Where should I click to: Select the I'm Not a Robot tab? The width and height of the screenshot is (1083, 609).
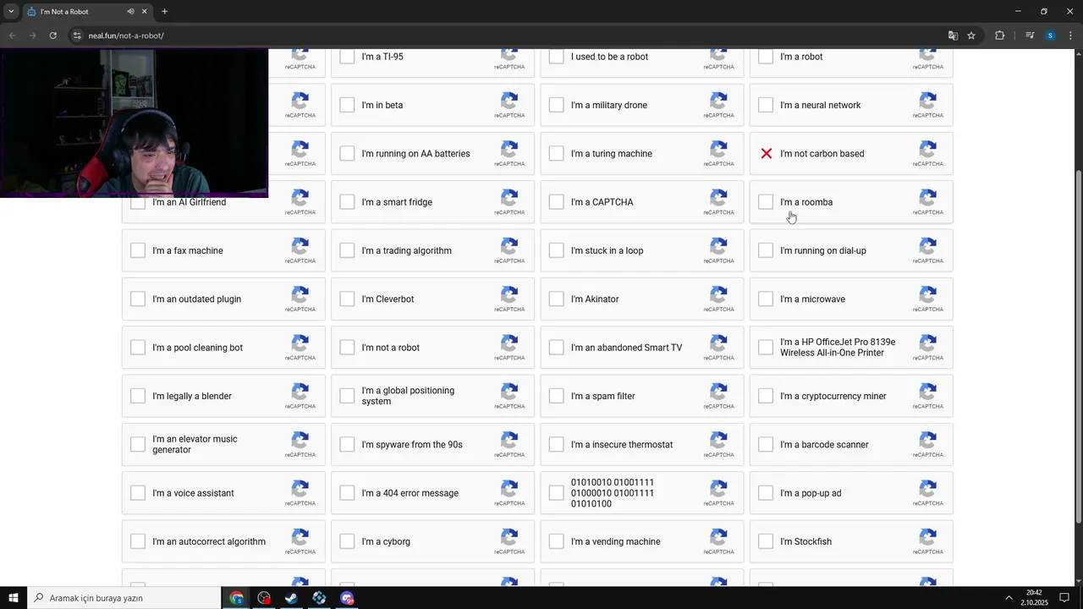pyautogui.click(x=86, y=12)
